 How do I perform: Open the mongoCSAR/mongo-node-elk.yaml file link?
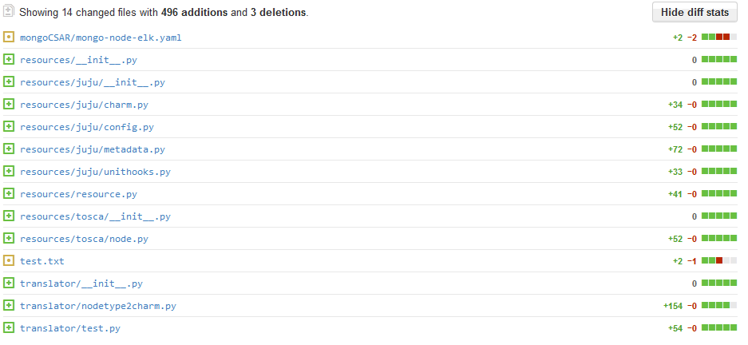click(x=101, y=38)
